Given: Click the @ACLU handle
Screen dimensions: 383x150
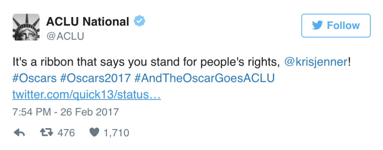Looking at the screenshot, I should click(x=65, y=36).
